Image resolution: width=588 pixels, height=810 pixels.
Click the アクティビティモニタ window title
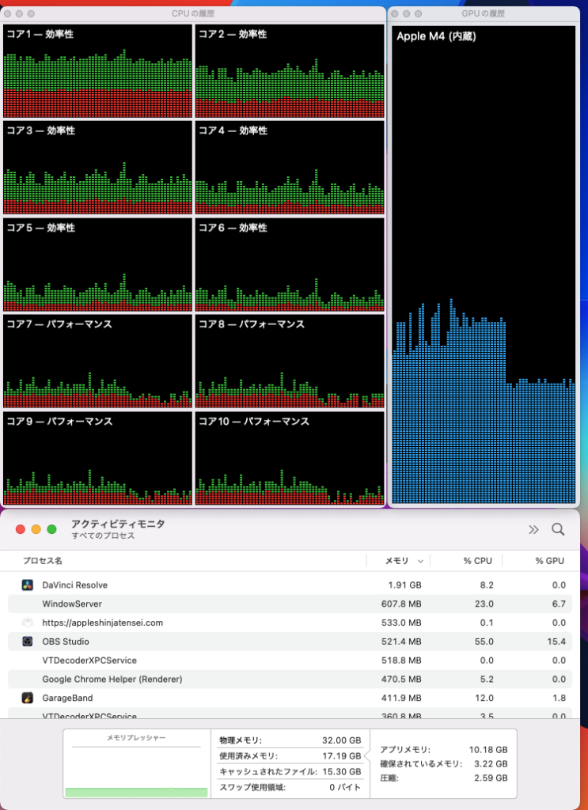point(119,524)
